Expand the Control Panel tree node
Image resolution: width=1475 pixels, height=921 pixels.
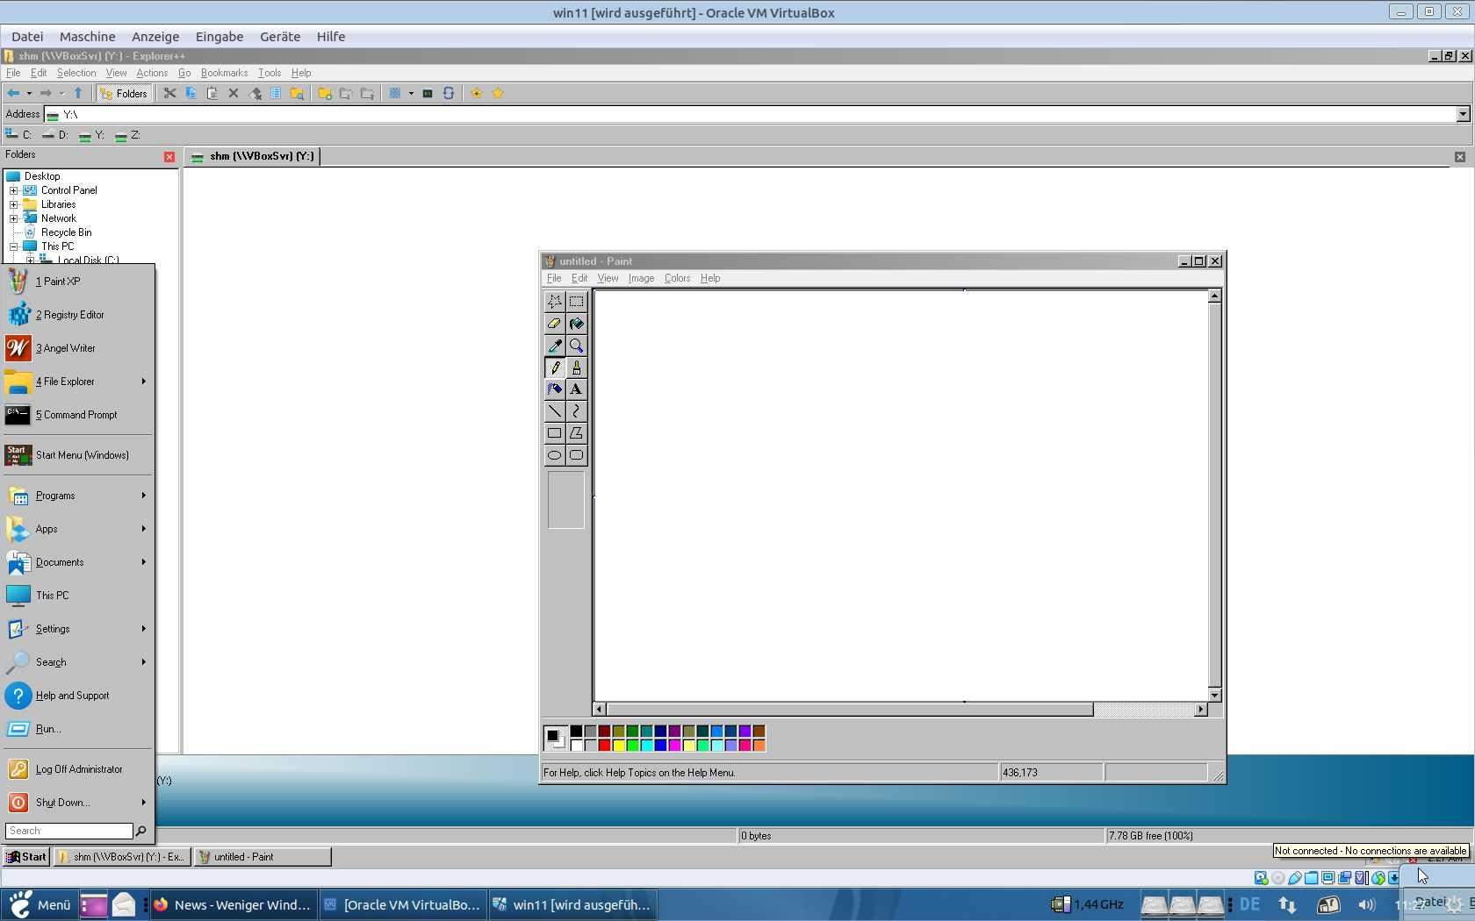pos(14,190)
